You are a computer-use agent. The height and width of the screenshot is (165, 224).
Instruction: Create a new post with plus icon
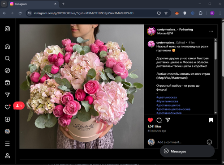7,119
